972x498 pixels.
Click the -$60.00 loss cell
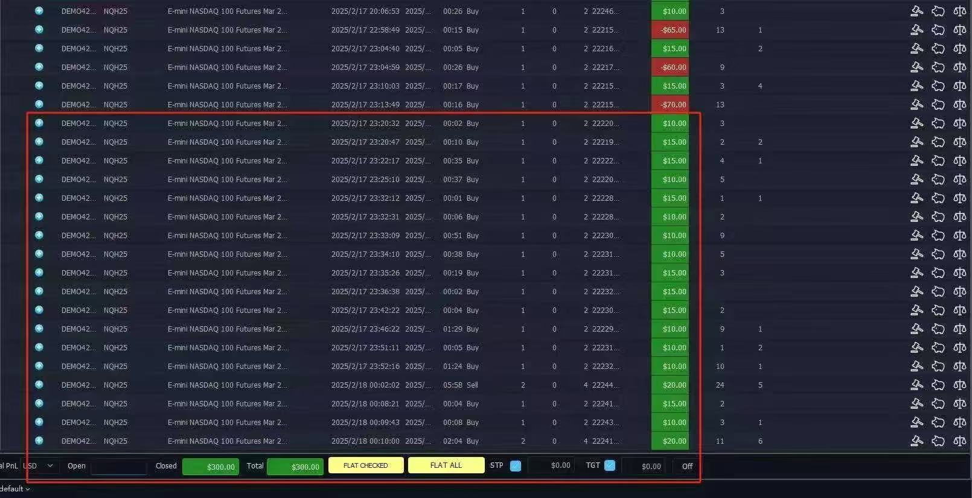[x=670, y=67]
